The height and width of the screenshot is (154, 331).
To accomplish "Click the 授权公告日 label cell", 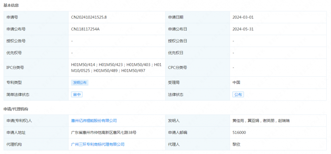I will [198, 41].
